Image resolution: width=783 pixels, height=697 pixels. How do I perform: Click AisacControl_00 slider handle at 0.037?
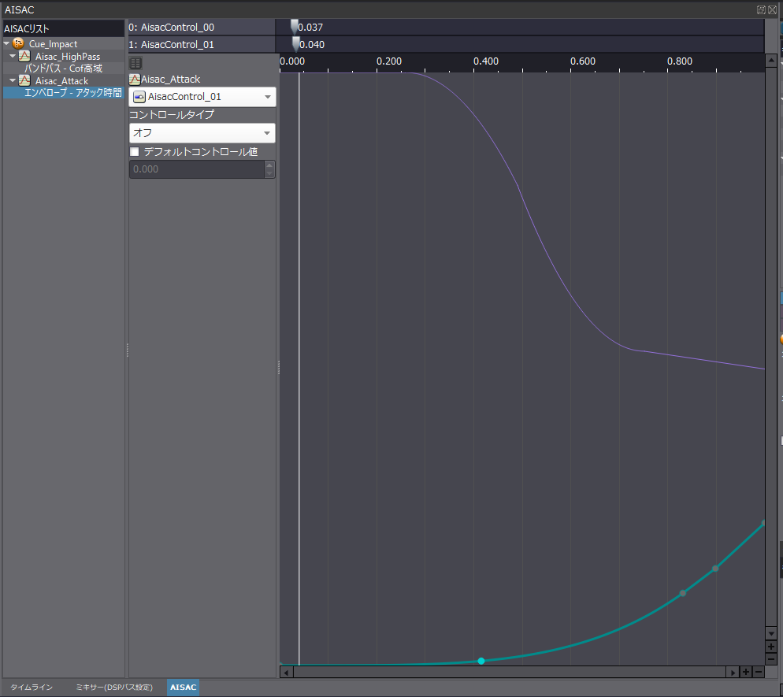[294, 27]
